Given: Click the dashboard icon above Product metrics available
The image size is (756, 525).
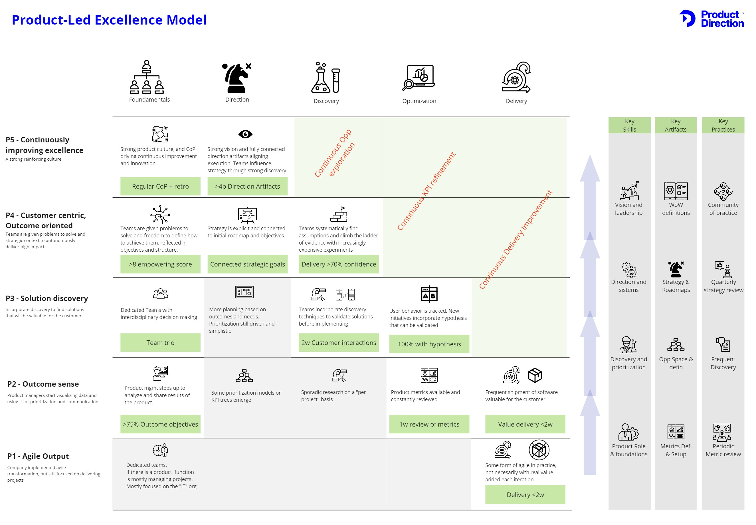Looking at the screenshot, I should coord(429,375).
